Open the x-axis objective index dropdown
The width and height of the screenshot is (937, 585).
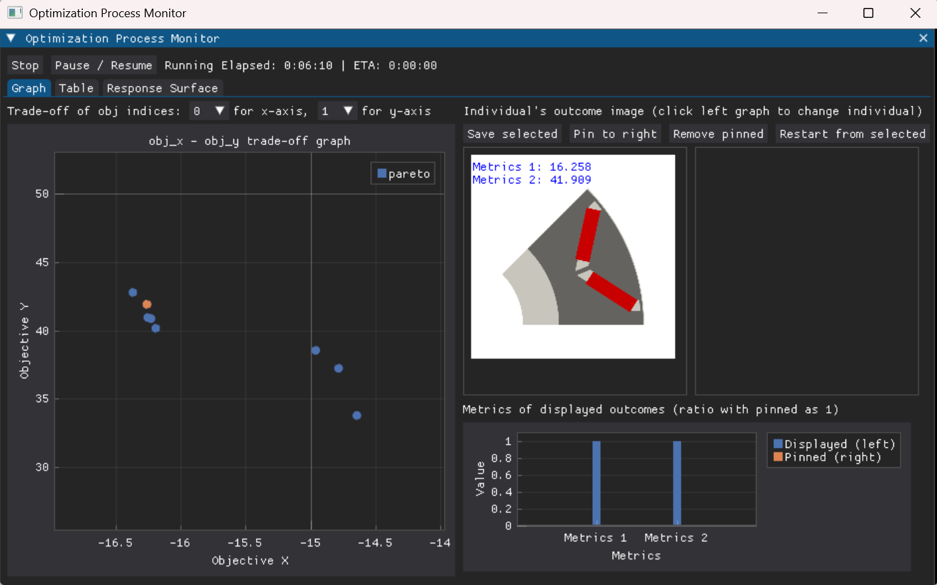click(210, 111)
